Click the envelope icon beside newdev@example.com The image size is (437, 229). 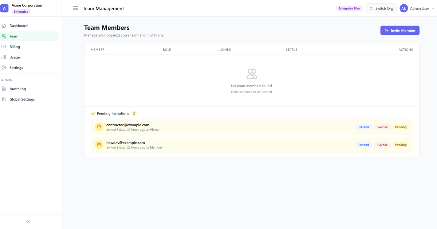click(x=99, y=145)
